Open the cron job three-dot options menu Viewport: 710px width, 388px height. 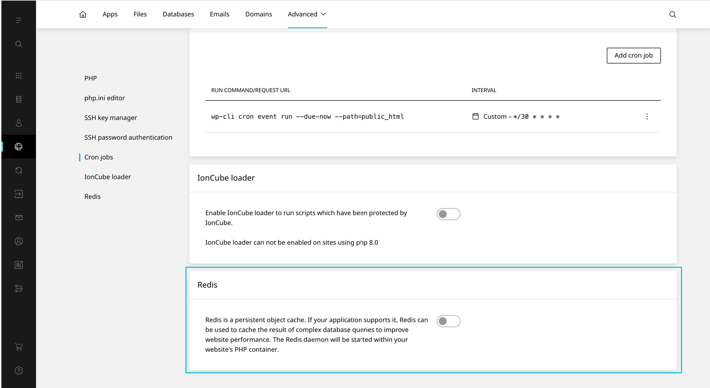[x=647, y=117]
